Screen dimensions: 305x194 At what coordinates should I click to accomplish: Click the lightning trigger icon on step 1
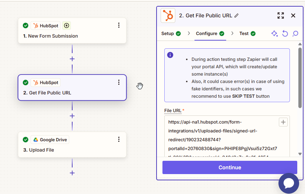coord(67,25)
